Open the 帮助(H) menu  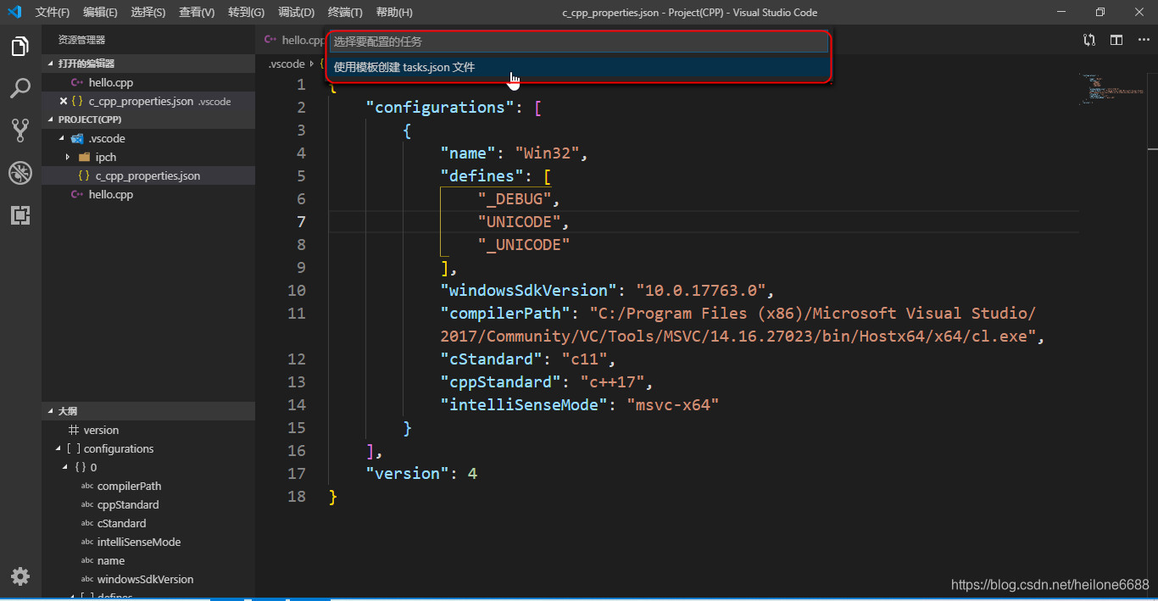click(x=394, y=12)
